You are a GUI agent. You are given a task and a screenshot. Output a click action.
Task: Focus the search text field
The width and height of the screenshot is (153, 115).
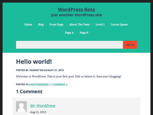pyautogui.click(x=69, y=45)
